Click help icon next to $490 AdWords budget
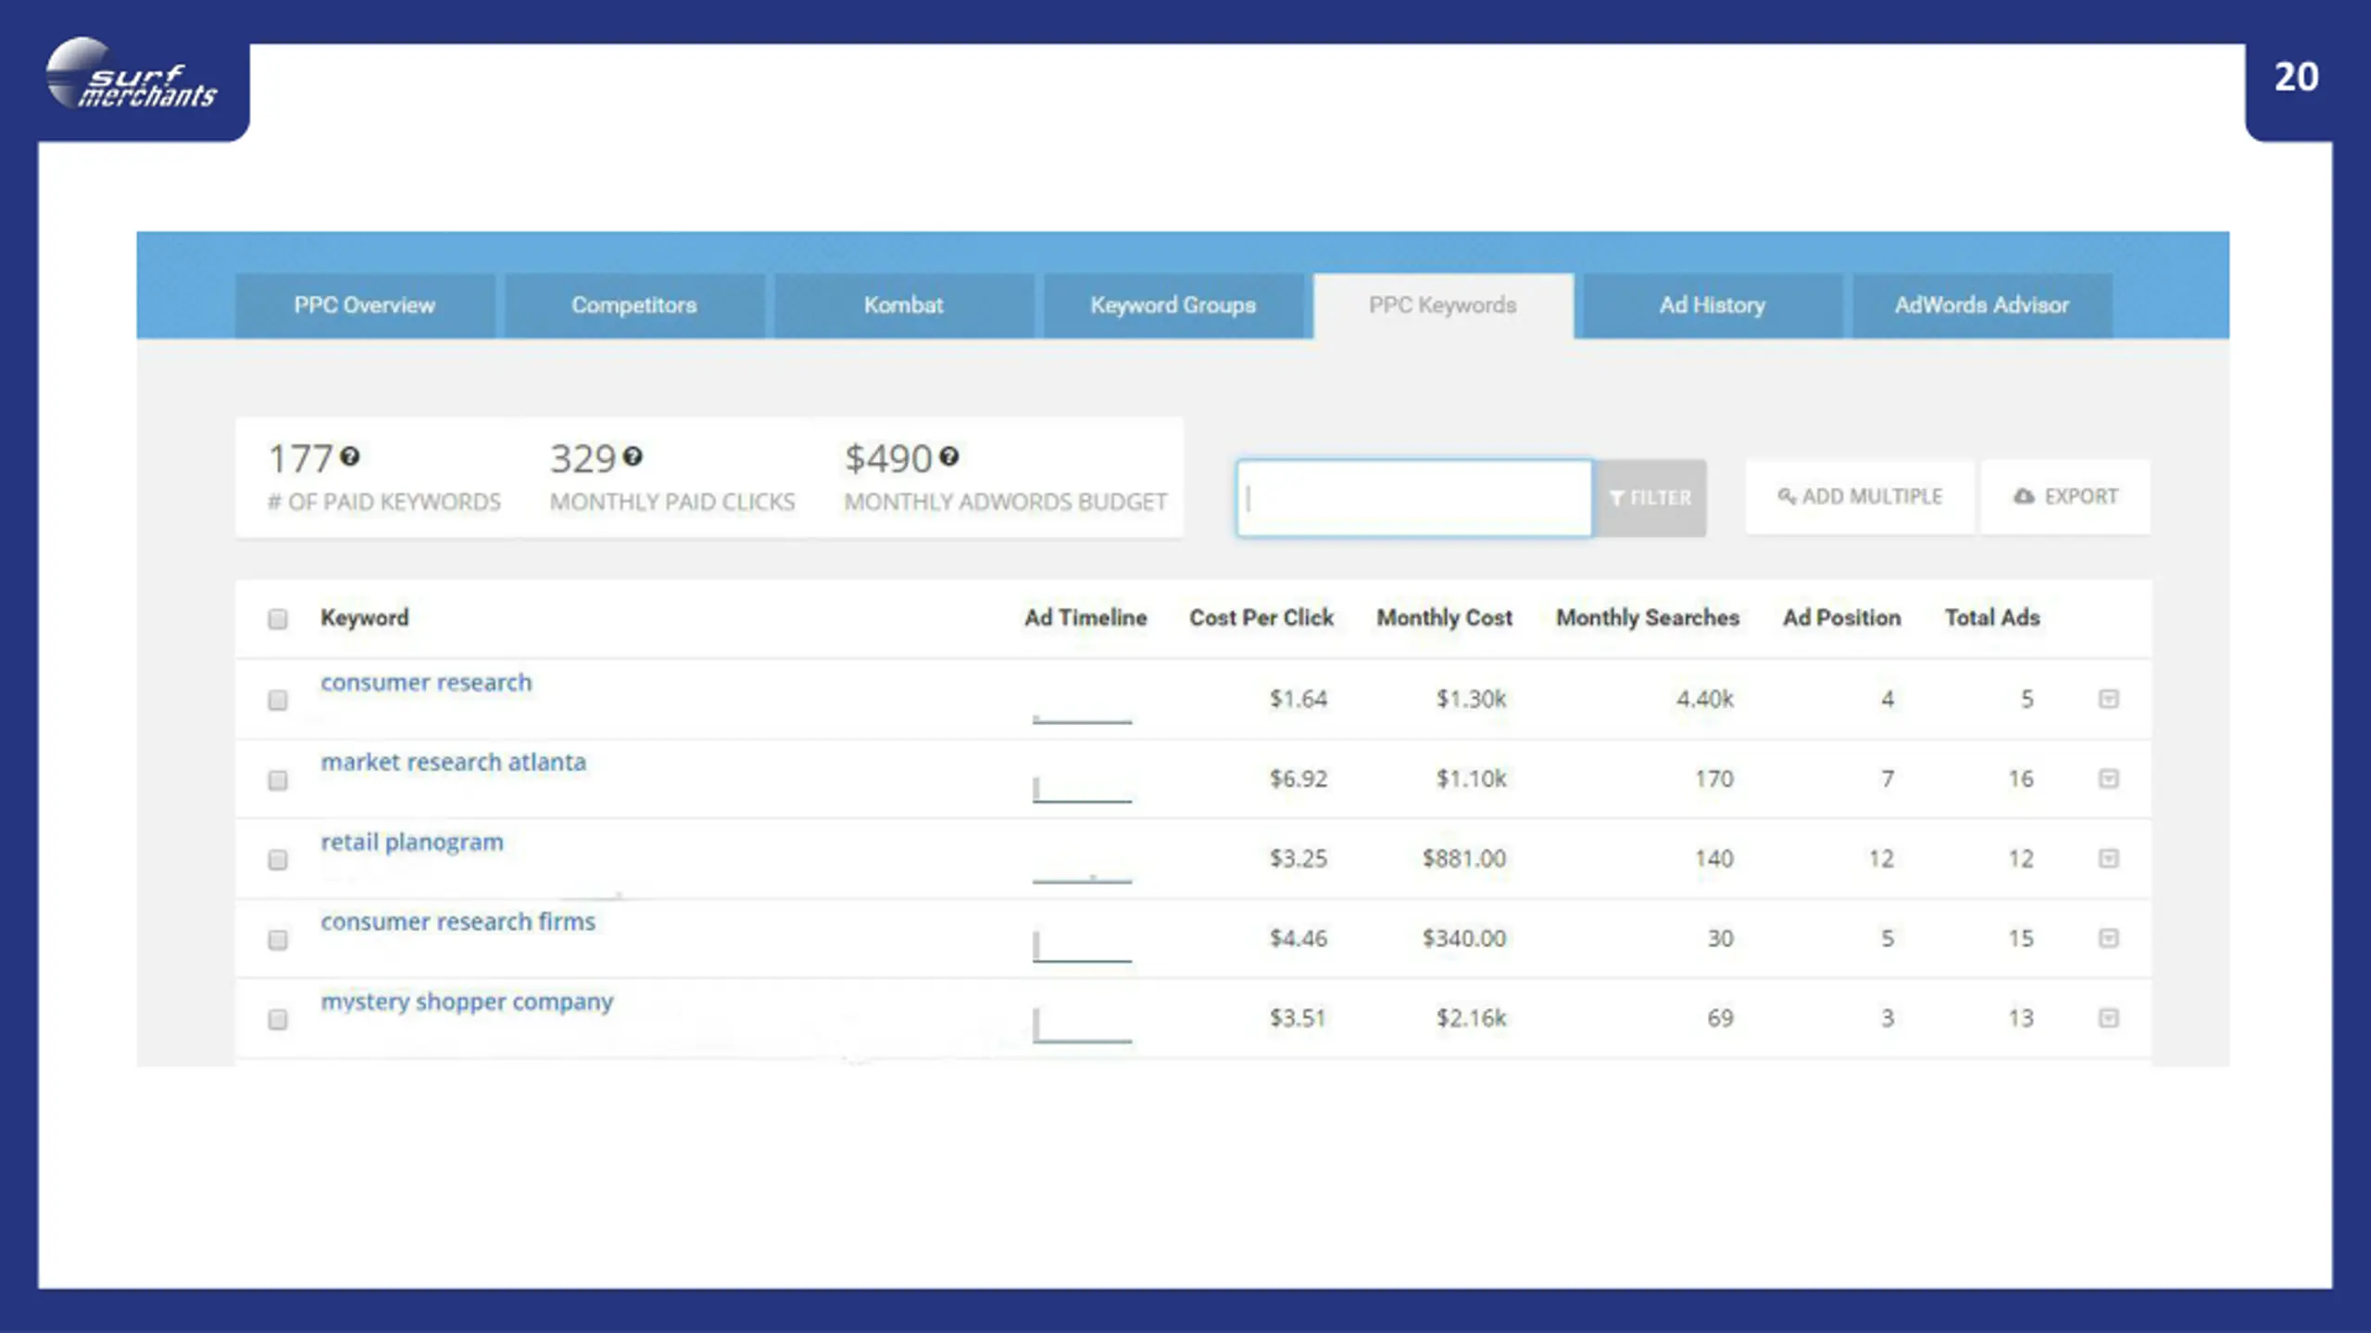The height and width of the screenshot is (1333, 2371). (x=948, y=456)
